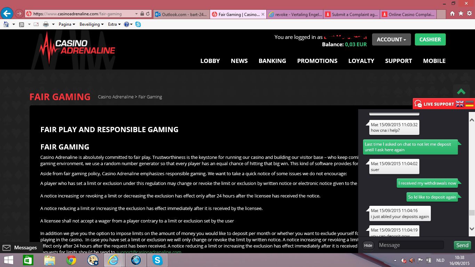Show hidden system tray icons arrow
475x267 pixels.
tap(395, 260)
